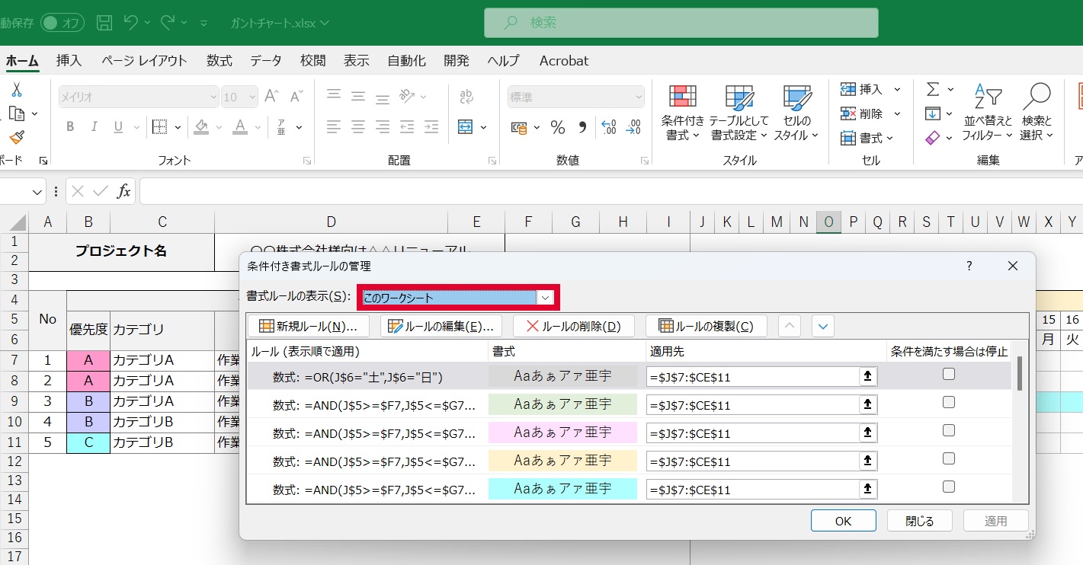Open the データ ribbon tab

coord(265,61)
